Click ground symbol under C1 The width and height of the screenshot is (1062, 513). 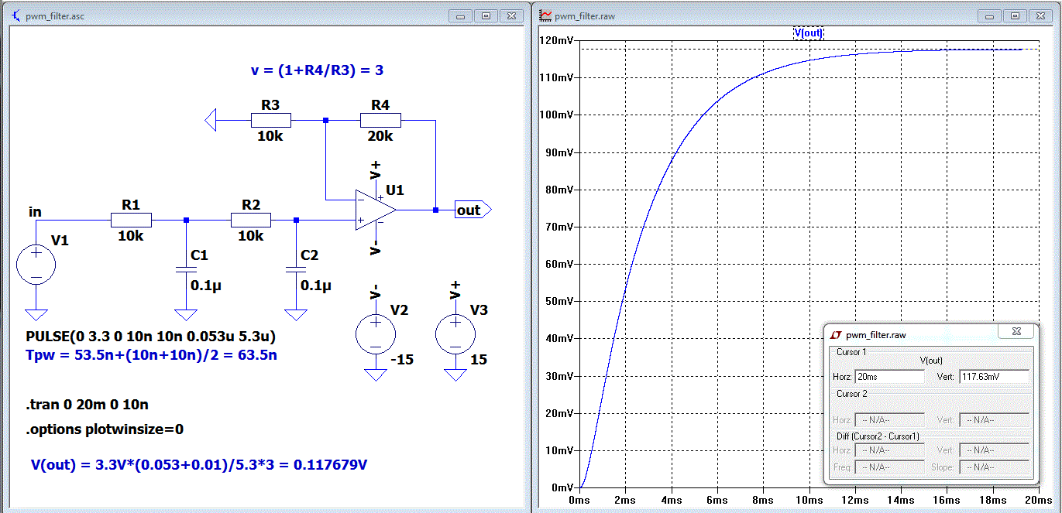(x=185, y=315)
